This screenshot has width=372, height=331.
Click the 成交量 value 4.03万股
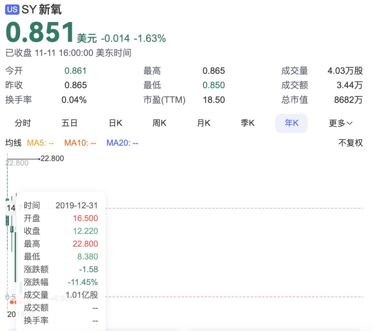tap(345, 71)
